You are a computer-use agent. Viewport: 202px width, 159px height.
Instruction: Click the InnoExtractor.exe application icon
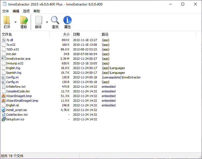coord(4,59)
